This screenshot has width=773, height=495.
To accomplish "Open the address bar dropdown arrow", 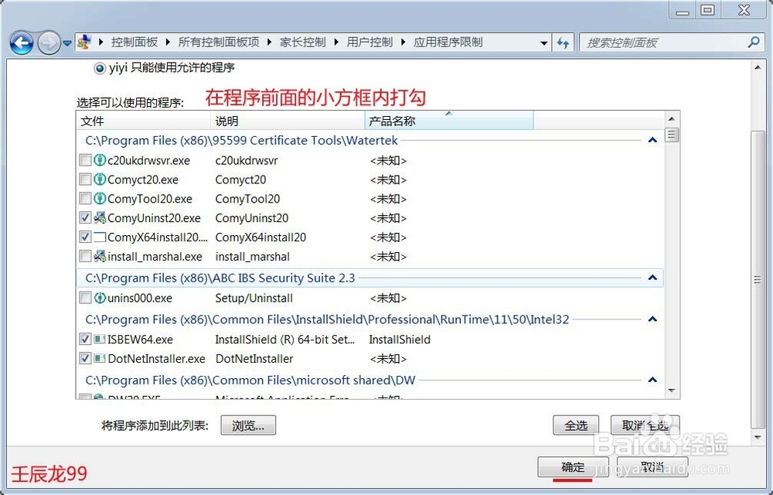I will coord(543,43).
